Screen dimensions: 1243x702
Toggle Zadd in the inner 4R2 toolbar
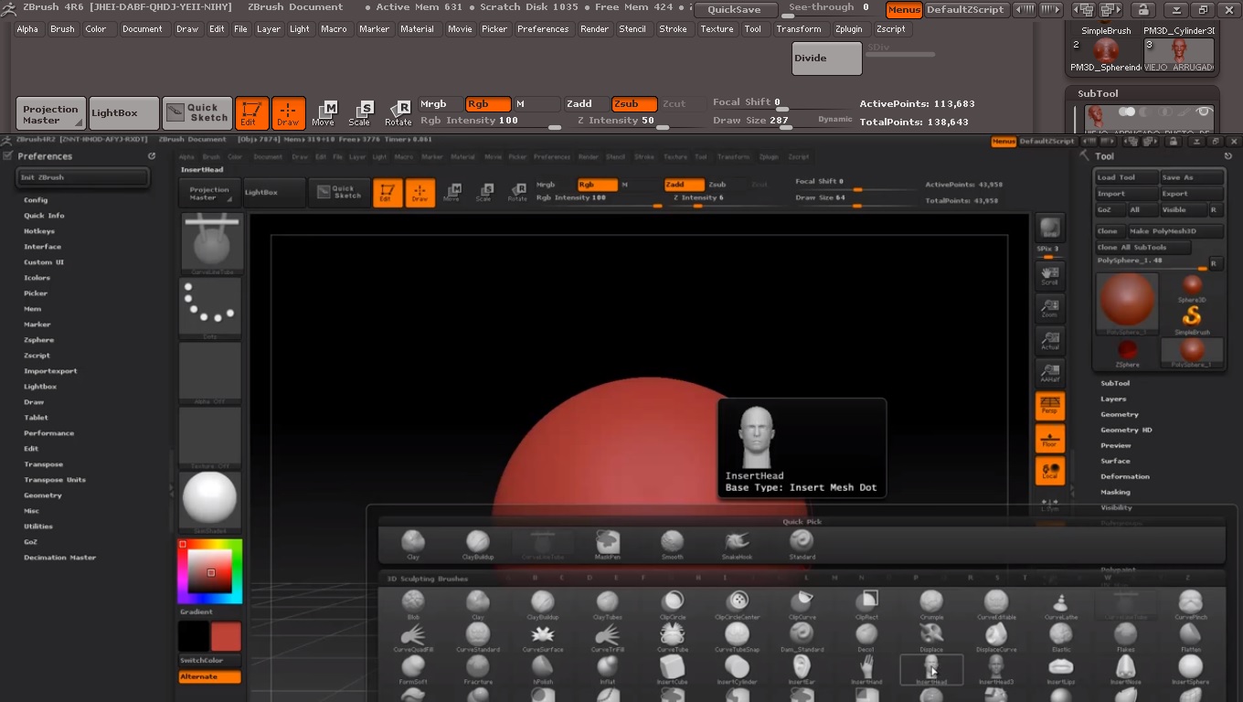coord(685,185)
